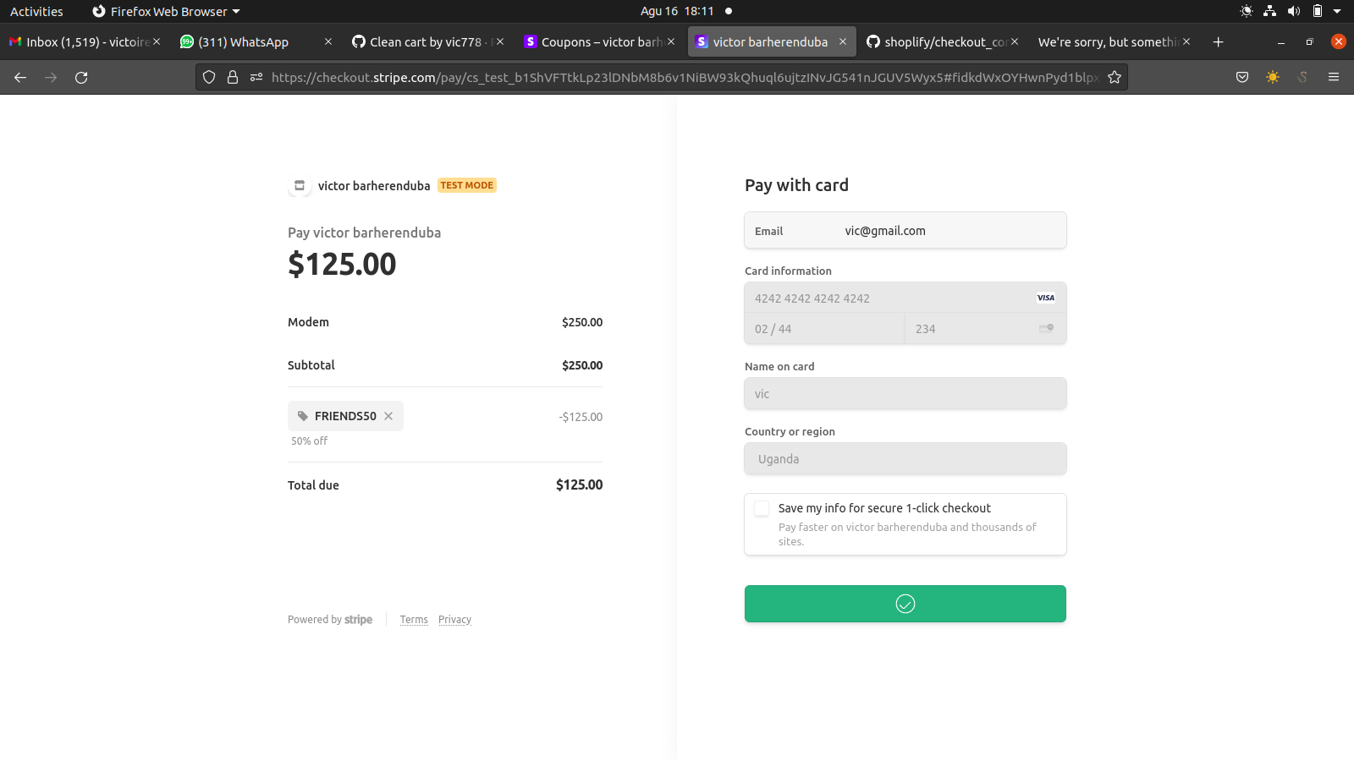
Task: Click card expiry field 02 / 44
Action: 824,329
